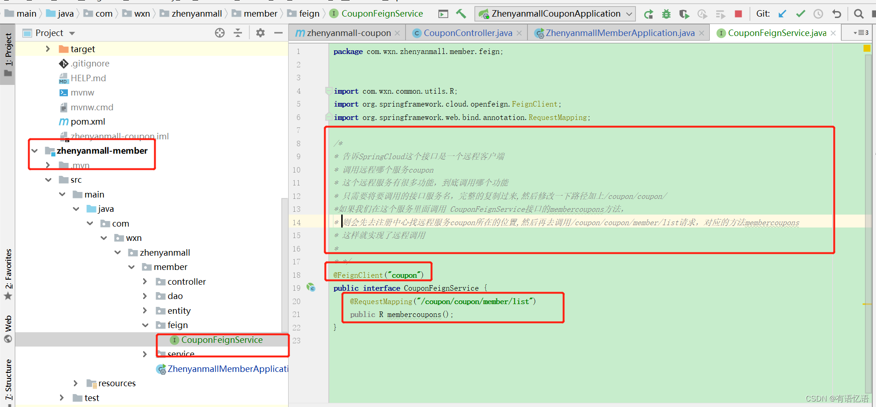Revert changes with the undo arrow icon
The image size is (876, 407).
pos(836,14)
